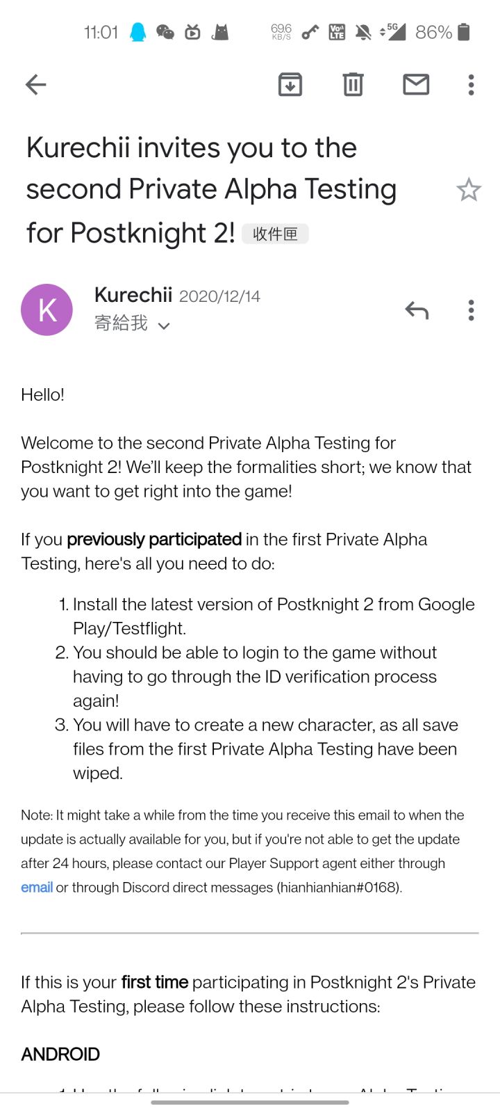Go back using the arrow icon
Image resolution: width=500 pixels, height=1113 pixels.
pyautogui.click(x=35, y=85)
